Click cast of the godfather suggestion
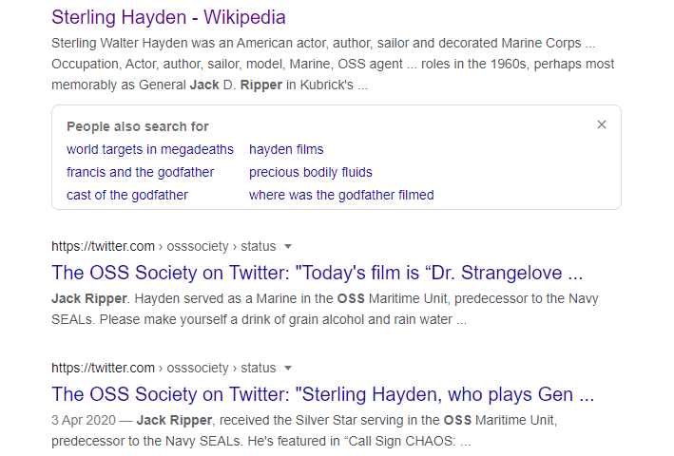The height and width of the screenshot is (456, 674). click(127, 195)
